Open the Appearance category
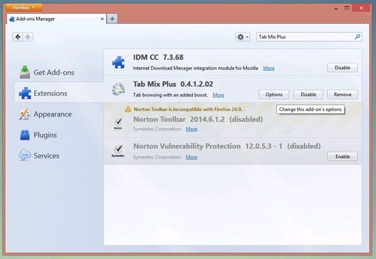This screenshot has width=376, height=259. 59,114
